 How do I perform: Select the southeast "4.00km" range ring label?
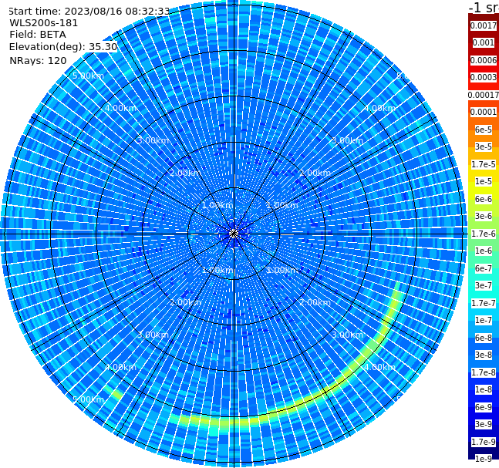point(379,367)
